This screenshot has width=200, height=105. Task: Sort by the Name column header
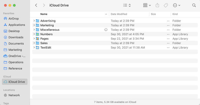pyautogui.click(x=44, y=14)
